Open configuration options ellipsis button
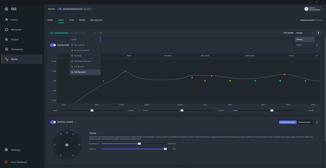Screen dimensions: 326x168 click(101, 33)
